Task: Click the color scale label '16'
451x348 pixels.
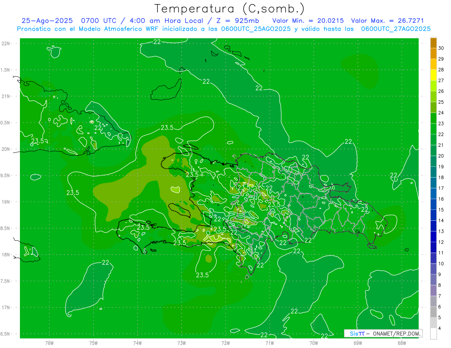Action: pyautogui.click(x=441, y=199)
